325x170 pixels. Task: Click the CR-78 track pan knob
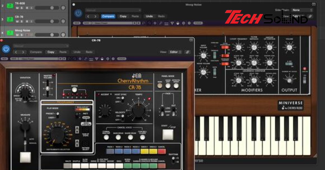(x=63, y=21)
